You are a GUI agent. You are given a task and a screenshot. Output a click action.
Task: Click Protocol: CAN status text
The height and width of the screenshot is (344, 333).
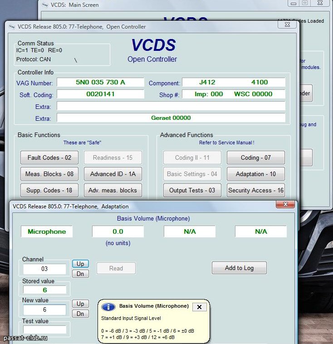pyautogui.click(x=33, y=59)
